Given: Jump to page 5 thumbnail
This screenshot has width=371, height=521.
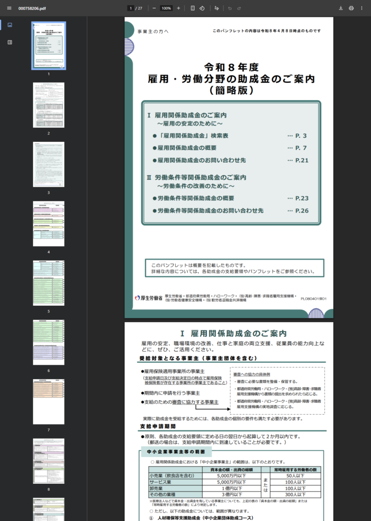Looking at the screenshot, I should tap(48, 283).
